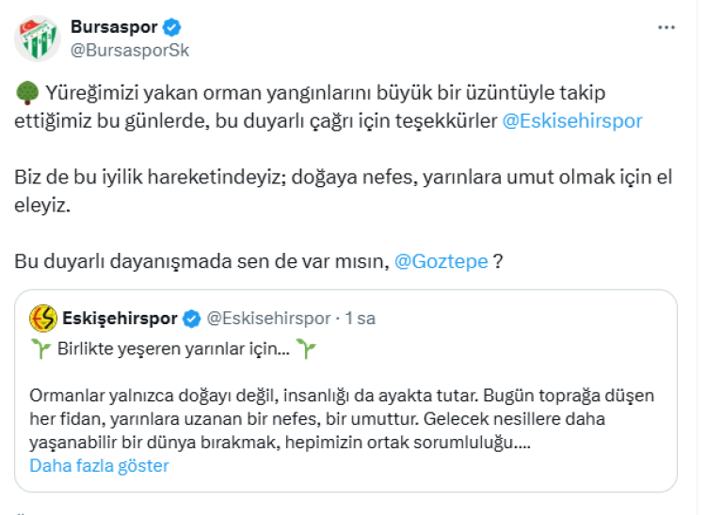
Task: Click the @Eskisehirspor handle in quoted tweet header
Action: 268,319
